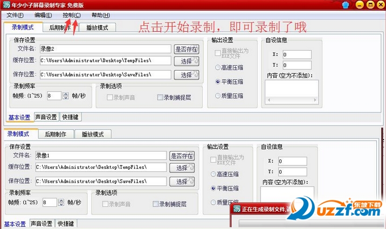Click 是否存在 button next to 录像2
The width and height of the screenshot is (386, 229).
[187, 50]
